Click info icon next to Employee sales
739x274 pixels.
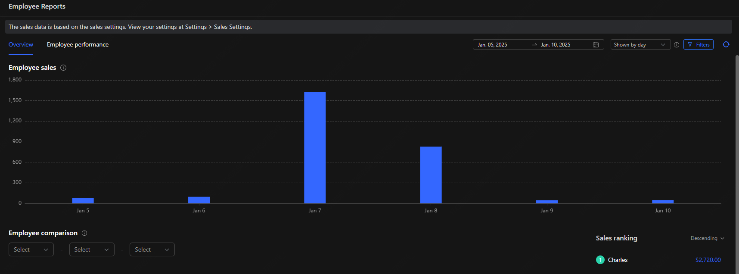(x=63, y=68)
